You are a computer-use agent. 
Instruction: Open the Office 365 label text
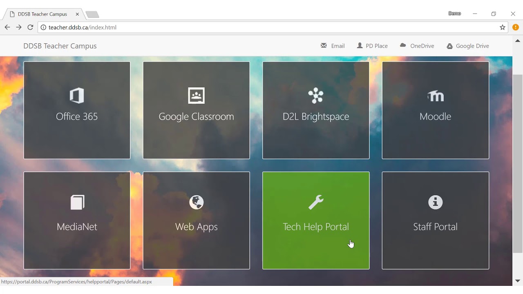click(77, 116)
